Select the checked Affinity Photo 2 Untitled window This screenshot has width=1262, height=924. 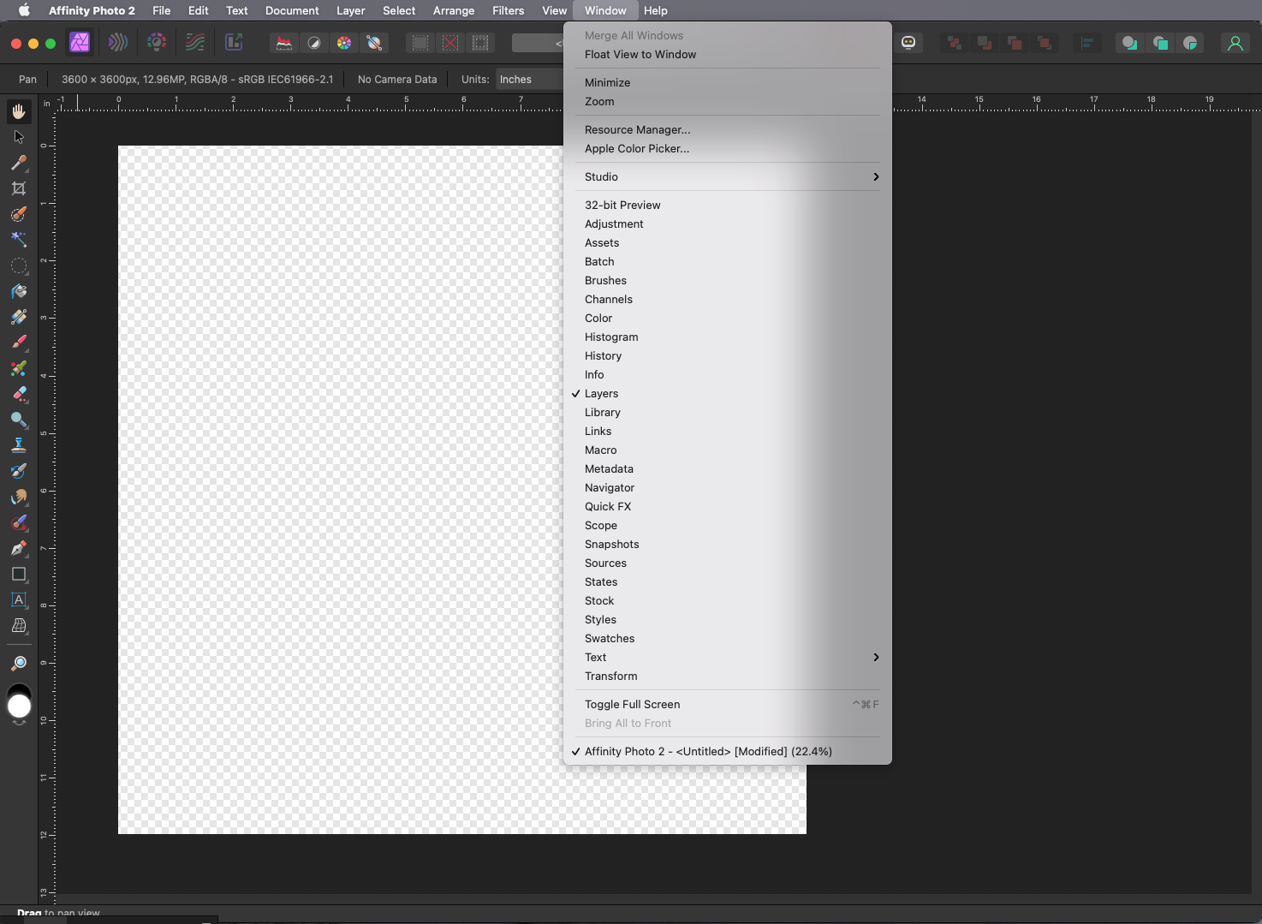(707, 752)
